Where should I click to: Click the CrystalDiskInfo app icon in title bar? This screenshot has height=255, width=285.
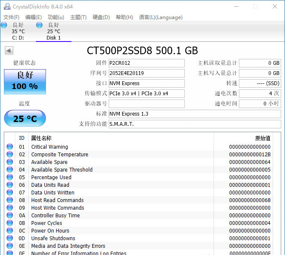(6, 6)
